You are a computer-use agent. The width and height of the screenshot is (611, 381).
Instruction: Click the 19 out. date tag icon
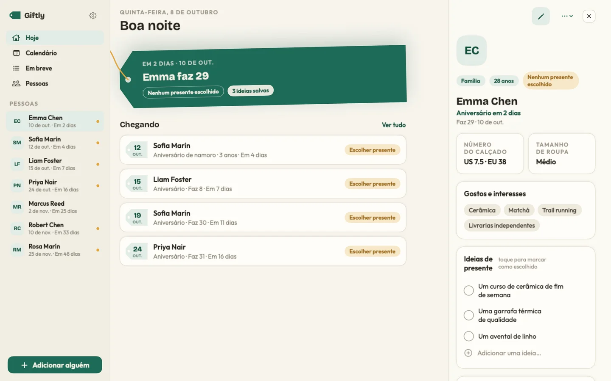[x=137, y=218]
